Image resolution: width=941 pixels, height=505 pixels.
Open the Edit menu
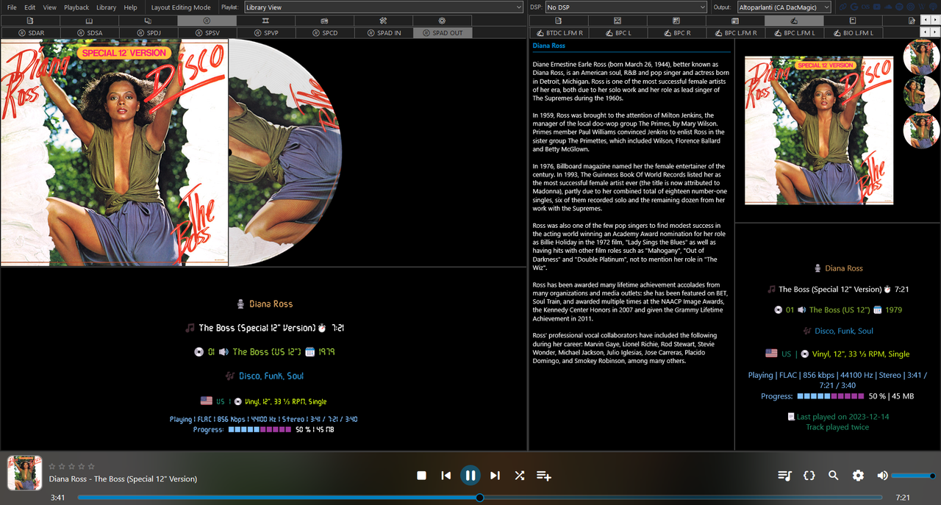30,7
